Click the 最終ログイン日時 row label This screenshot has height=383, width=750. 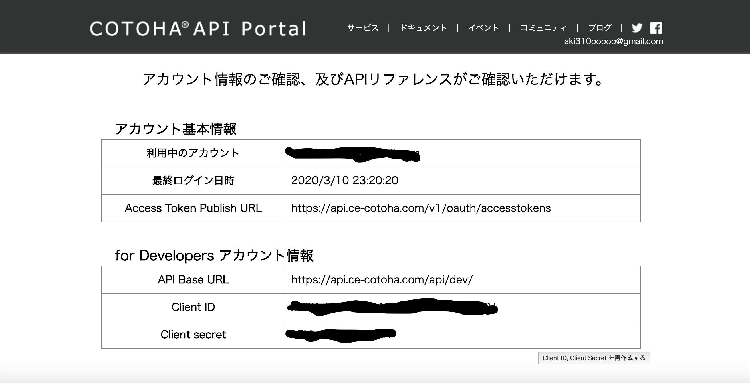click(193, 181)
